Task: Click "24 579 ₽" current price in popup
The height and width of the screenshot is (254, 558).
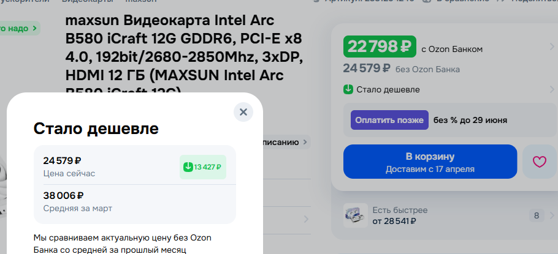Action: (63, 161)
